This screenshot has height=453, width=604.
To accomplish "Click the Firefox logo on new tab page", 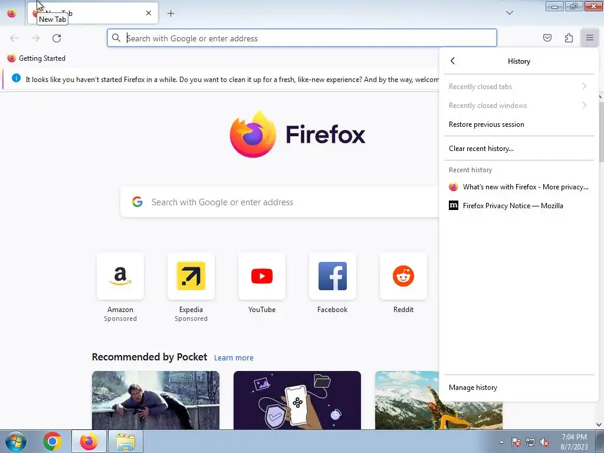I will click(297, 134).
